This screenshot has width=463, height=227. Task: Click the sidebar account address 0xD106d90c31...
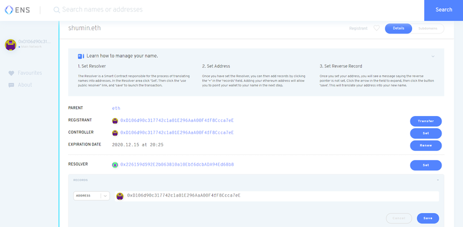click(35, 42)
